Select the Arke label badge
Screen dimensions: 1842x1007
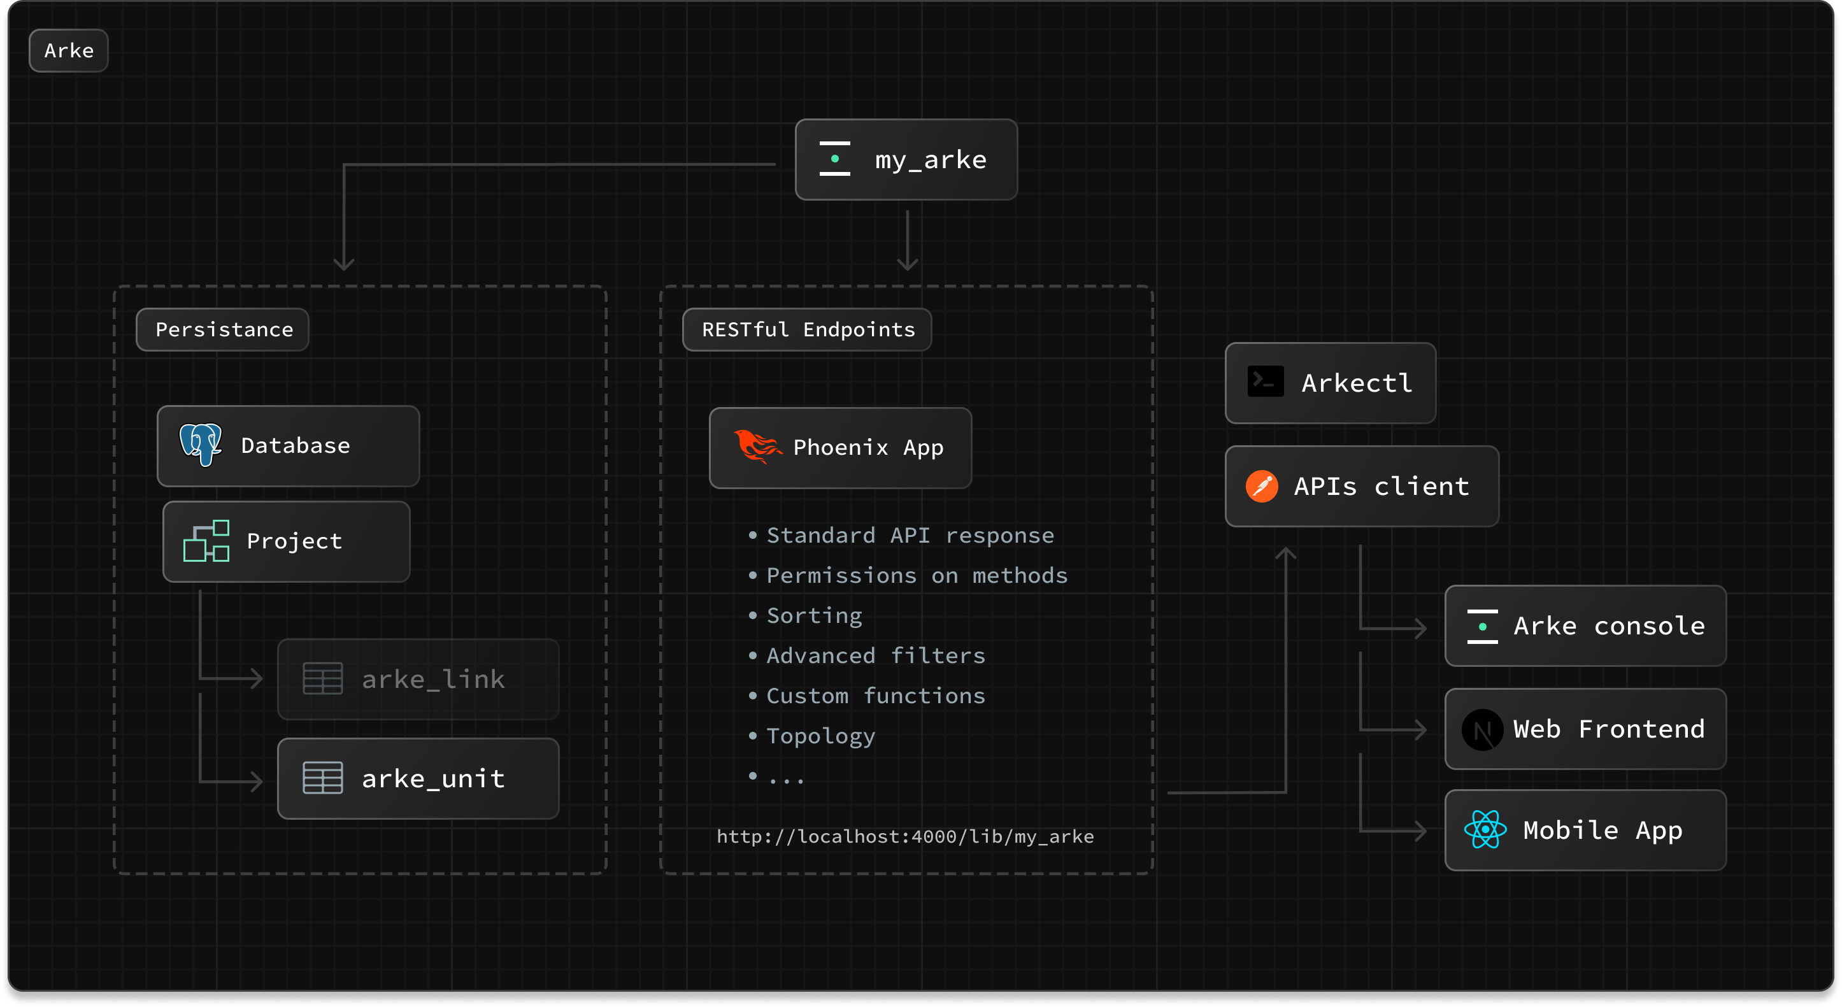pyautogui.click(x=69, y=51)
